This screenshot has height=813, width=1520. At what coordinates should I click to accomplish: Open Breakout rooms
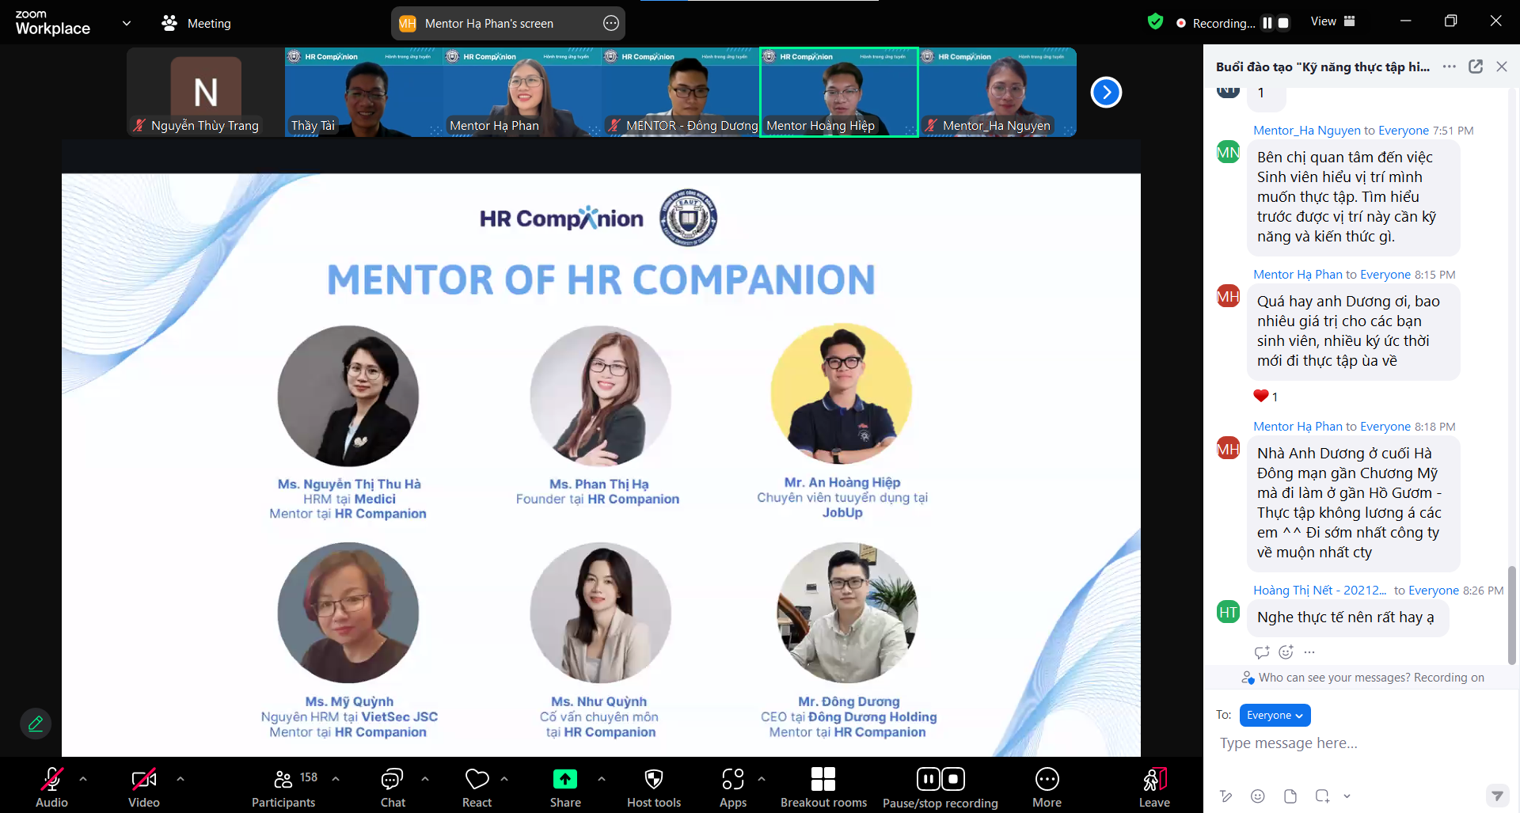click(x=823, y=787)
